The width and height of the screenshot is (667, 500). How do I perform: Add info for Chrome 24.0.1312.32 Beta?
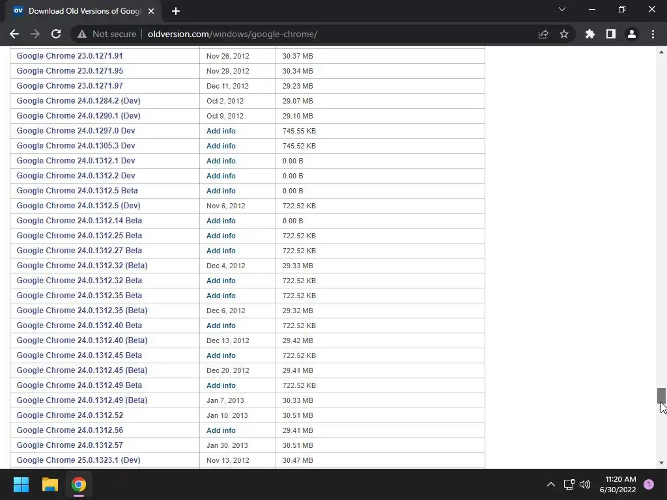pos(221,281)
